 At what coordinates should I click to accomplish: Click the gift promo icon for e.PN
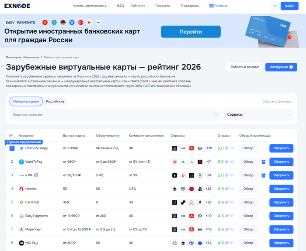click(264, 175)
